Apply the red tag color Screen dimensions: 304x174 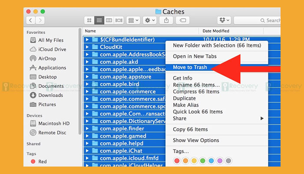(x=177, y=161)
